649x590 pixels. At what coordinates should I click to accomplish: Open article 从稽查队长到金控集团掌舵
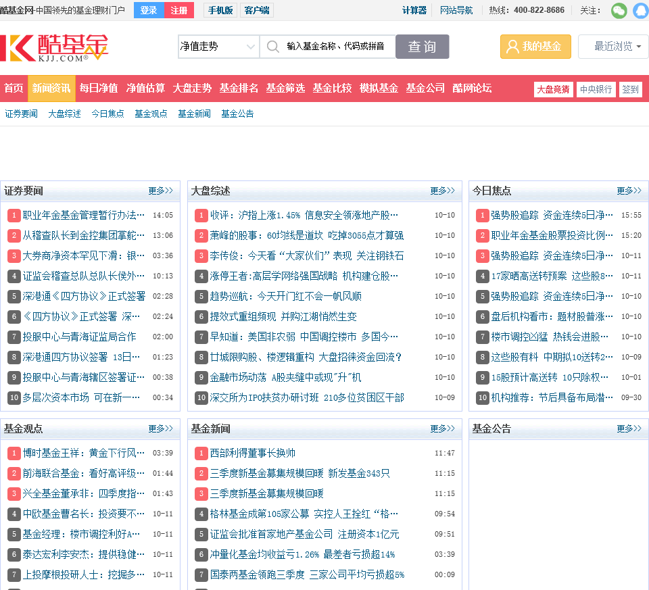84,235
